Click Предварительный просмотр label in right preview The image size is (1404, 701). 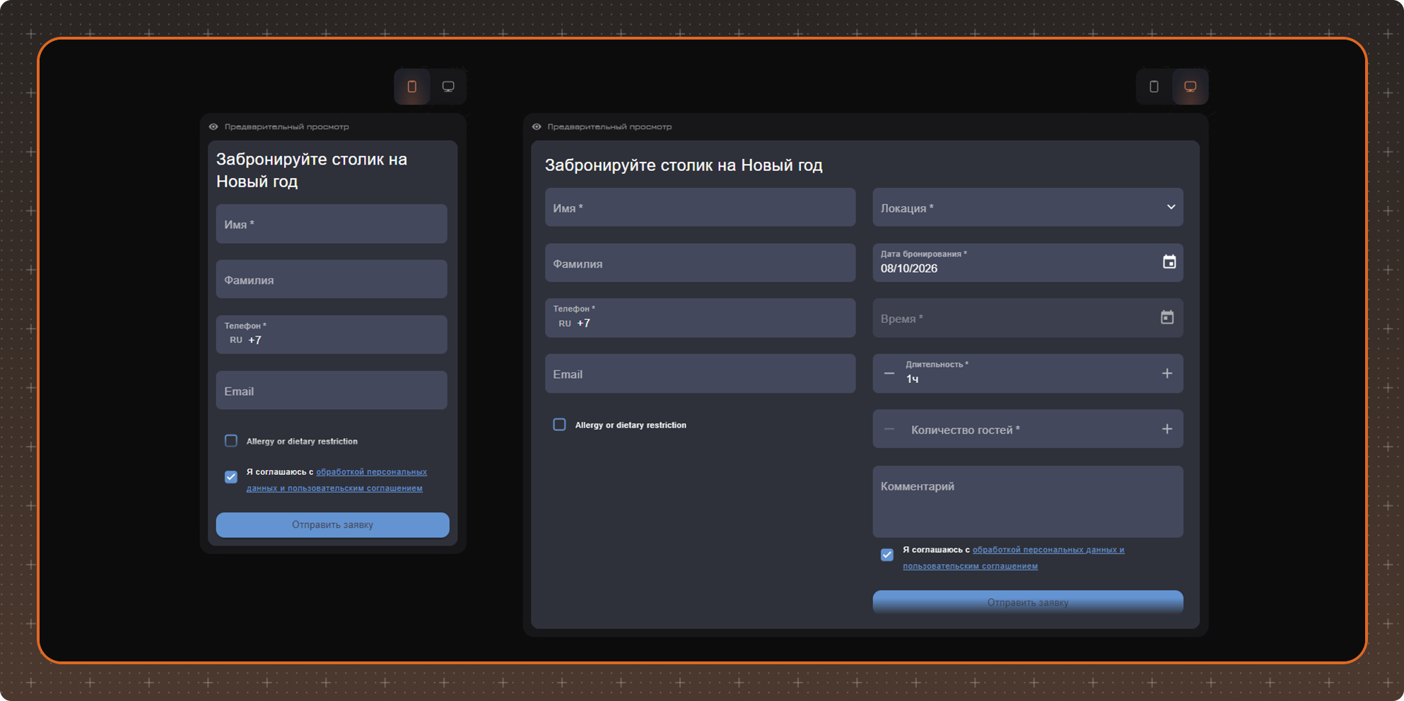[x=609, y=126]
